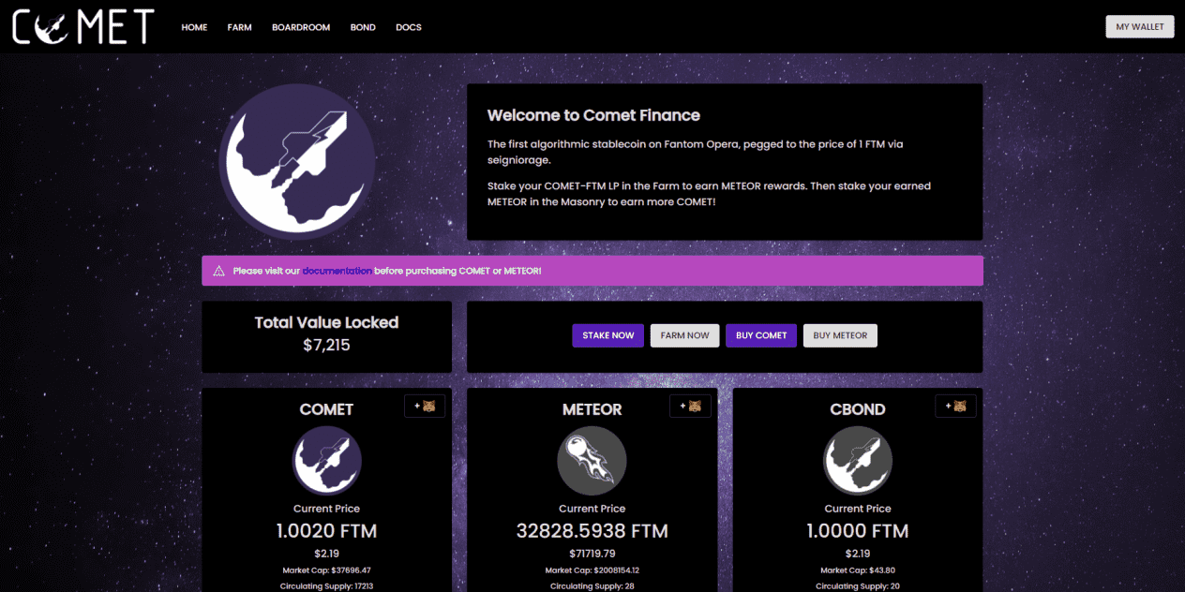
Task: Open the DOCS link
Action: coord(409,27)
